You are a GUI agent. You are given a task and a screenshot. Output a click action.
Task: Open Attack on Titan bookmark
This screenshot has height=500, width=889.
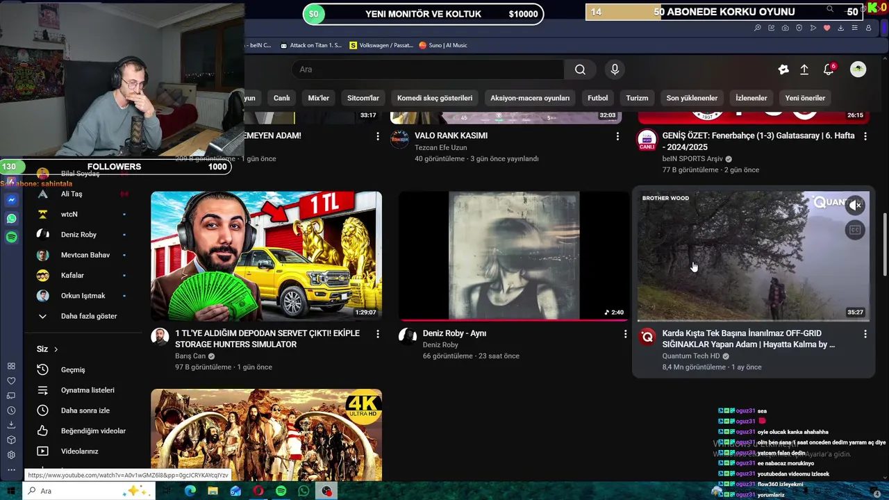click(x=311, y=45)
